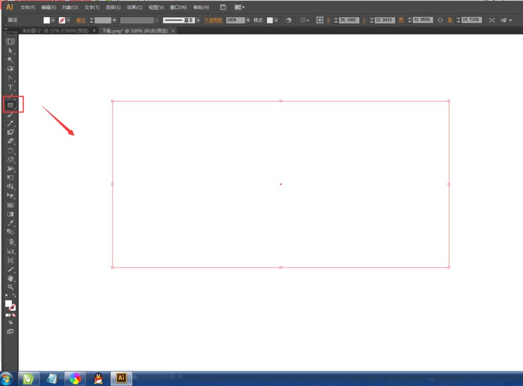
Task: Select the Zoom tool
Action: (x=10, y=287)
